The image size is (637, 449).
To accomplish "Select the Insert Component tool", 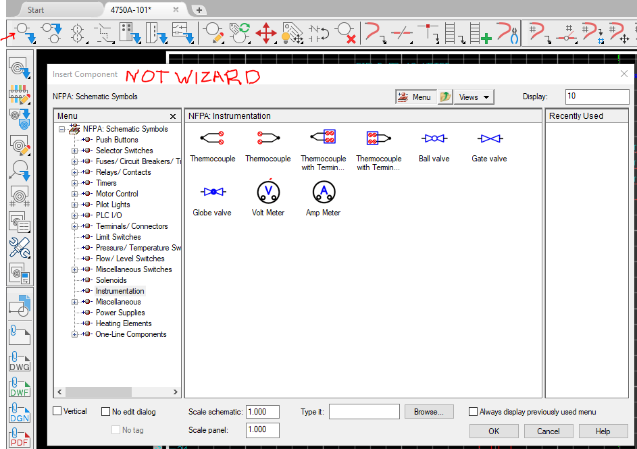I will [25, 32].
